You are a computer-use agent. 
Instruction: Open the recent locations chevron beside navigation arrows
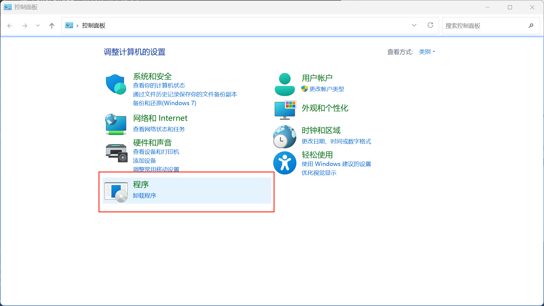pyautogui.click(x=38, y=25)
